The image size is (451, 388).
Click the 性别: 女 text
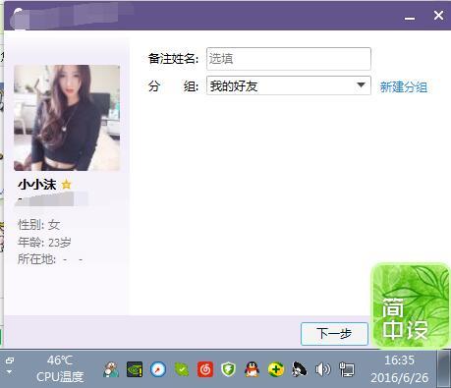click(x=39, y=225)
